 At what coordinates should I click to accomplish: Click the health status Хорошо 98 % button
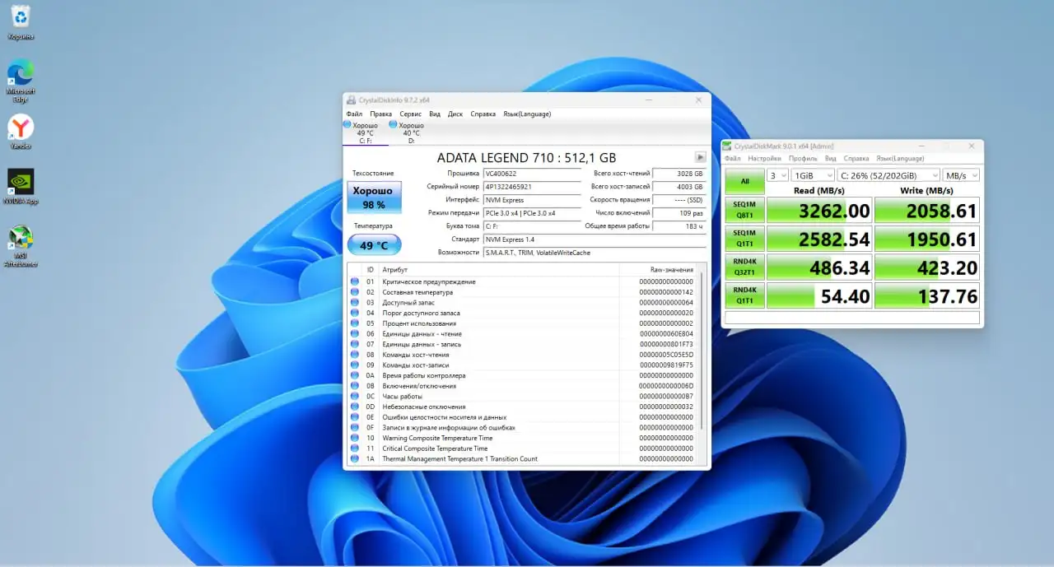coord(374,198)
